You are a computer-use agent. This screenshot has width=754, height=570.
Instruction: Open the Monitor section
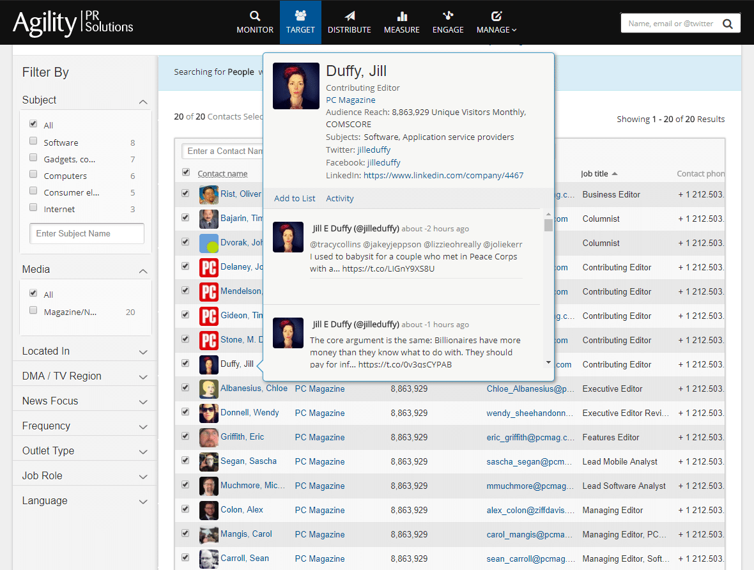[x=255, y=22]
